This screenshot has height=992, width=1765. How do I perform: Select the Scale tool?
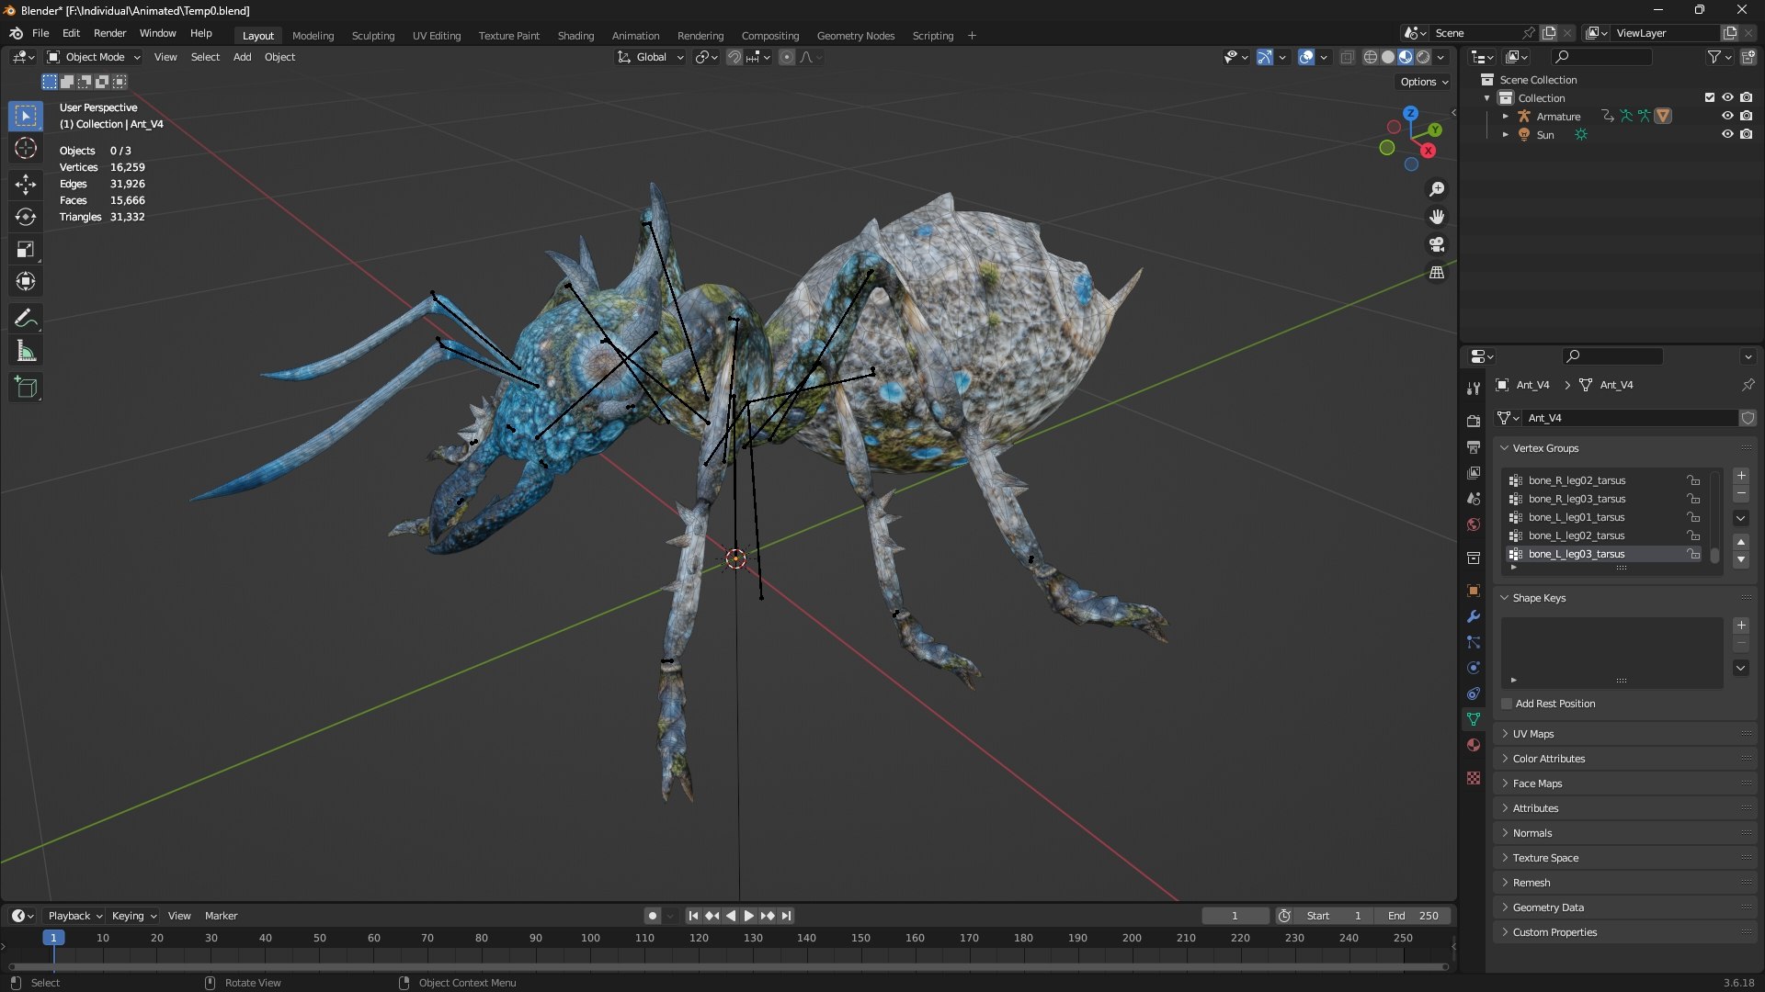pos(26,249)
